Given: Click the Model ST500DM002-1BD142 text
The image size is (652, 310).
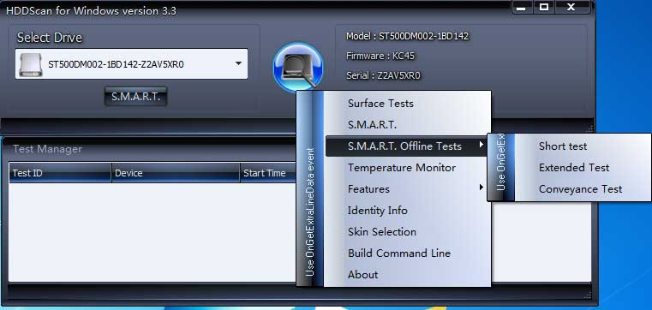Looking at the screenshot, I should (x=408, y=36).
